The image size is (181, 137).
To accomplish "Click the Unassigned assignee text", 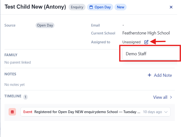I will coord(131,42).
